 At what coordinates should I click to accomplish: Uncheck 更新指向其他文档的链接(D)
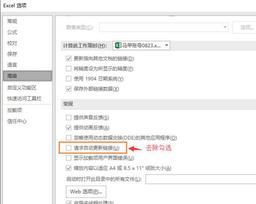pyautogui.click(x=69, y=58)
